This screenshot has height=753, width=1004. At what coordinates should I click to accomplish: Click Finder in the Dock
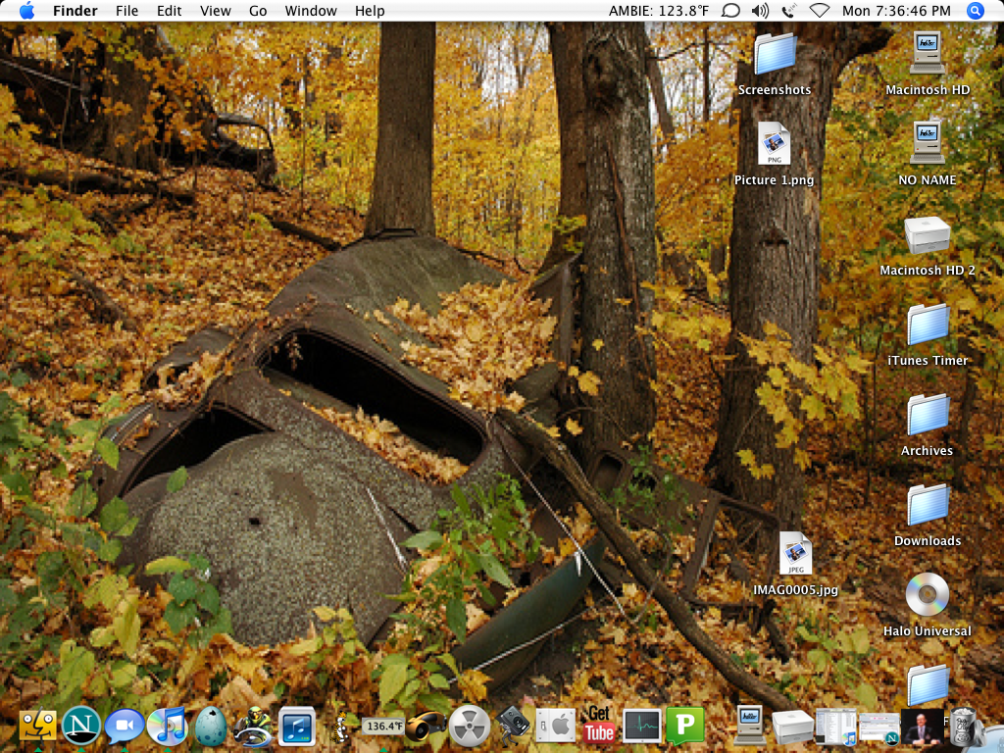tap(38, 728)
